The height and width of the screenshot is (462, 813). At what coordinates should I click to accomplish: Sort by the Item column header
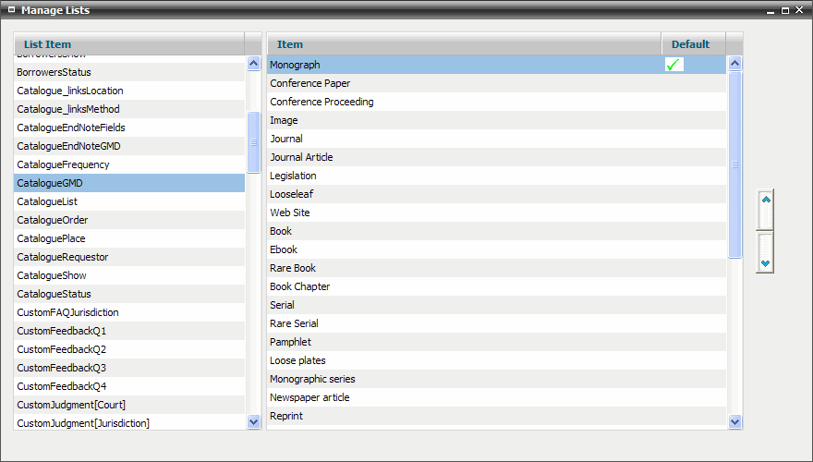click(464, 44)
